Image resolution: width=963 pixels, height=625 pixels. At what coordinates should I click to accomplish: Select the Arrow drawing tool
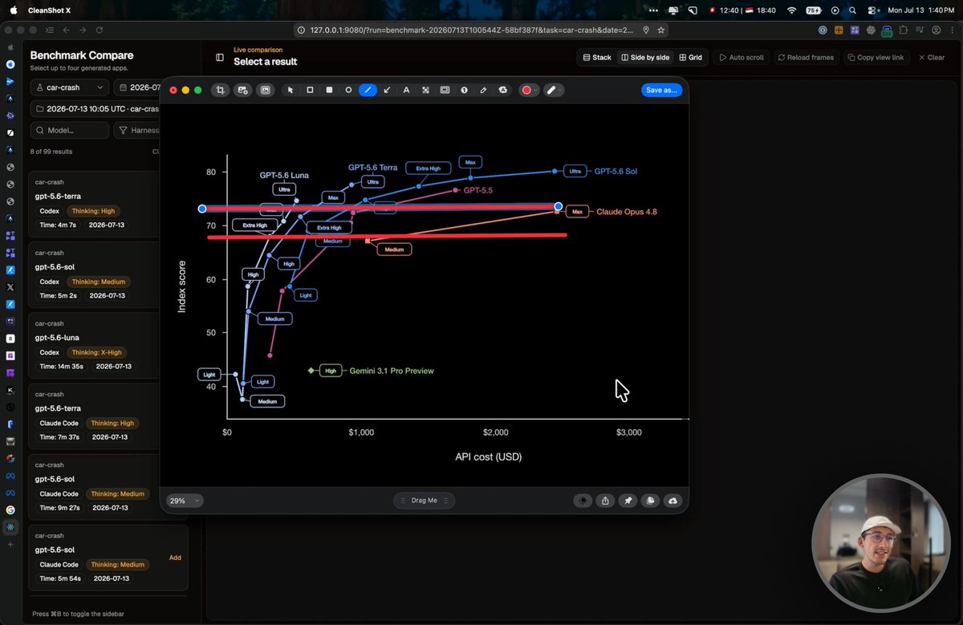pos(387,90)
